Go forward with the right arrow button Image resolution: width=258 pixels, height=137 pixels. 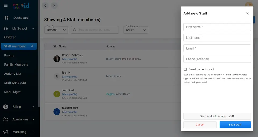click(54, 6)
